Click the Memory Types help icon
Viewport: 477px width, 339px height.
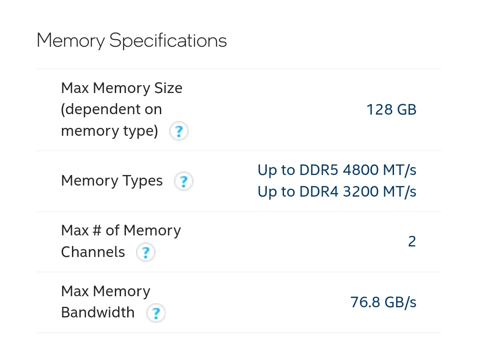[183, 181]
